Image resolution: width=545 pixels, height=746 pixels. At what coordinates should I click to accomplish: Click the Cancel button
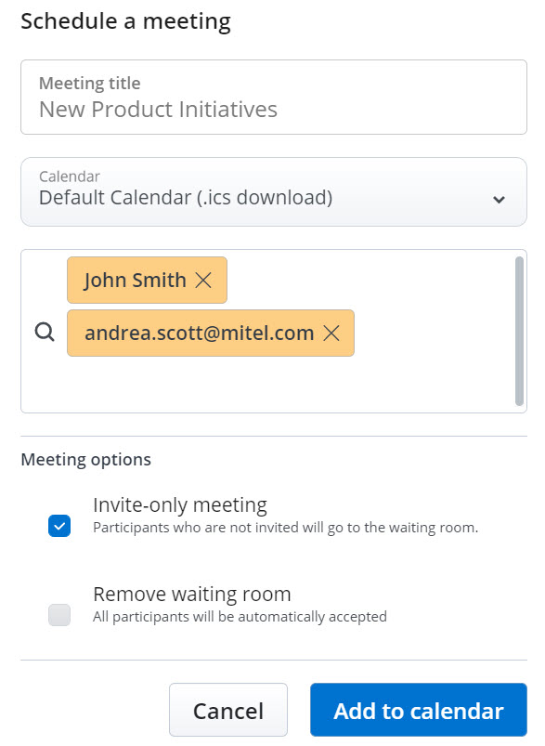click(228, 711)
